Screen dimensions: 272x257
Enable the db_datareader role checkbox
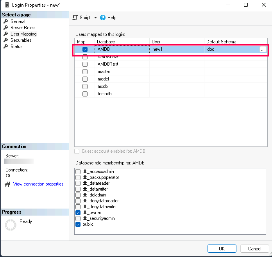[78, 184]
